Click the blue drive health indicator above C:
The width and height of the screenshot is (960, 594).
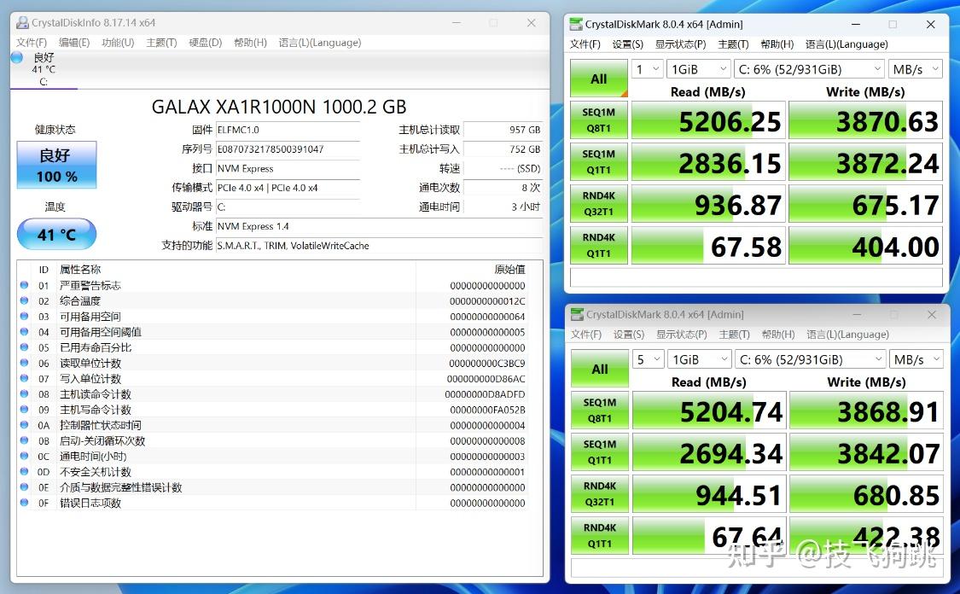[15, 56]
